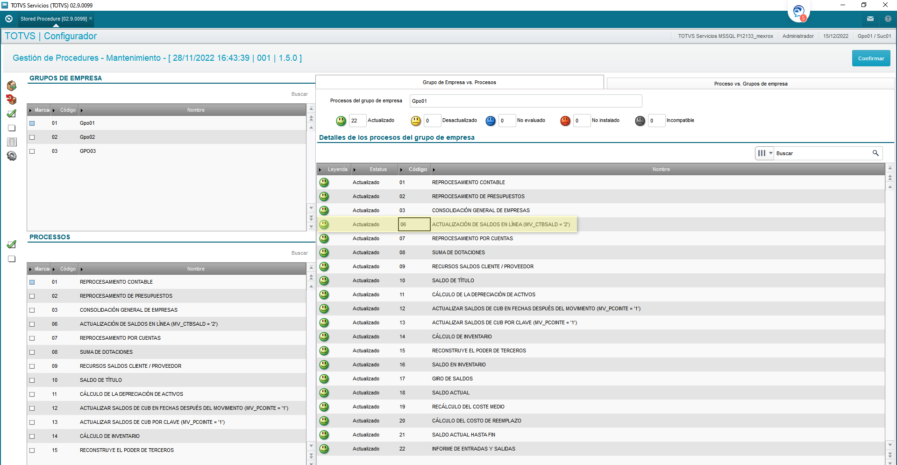Select the highlighted code cell 06

pyautogui.click(x=414, y=224)
